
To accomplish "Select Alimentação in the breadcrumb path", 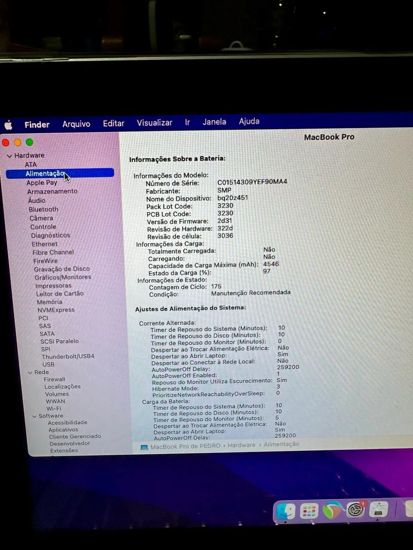I will [281, 444].
